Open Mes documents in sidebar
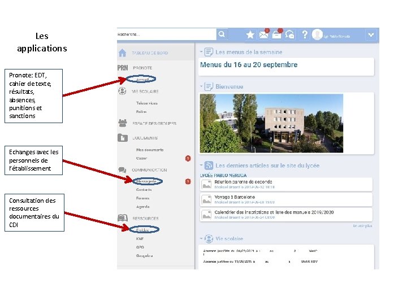 coord(150,150)
